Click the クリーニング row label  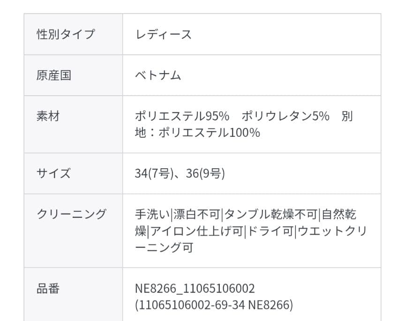[72, 214]
